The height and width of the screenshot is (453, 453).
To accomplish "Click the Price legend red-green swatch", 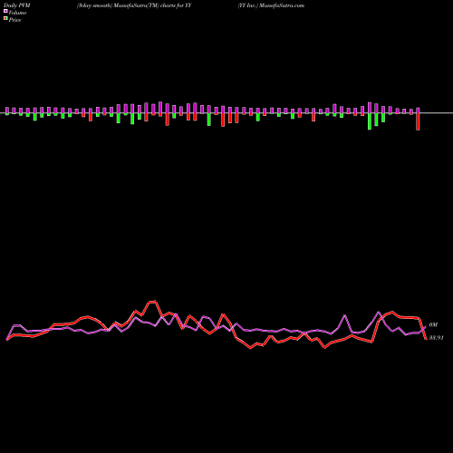I will point(5,19).
